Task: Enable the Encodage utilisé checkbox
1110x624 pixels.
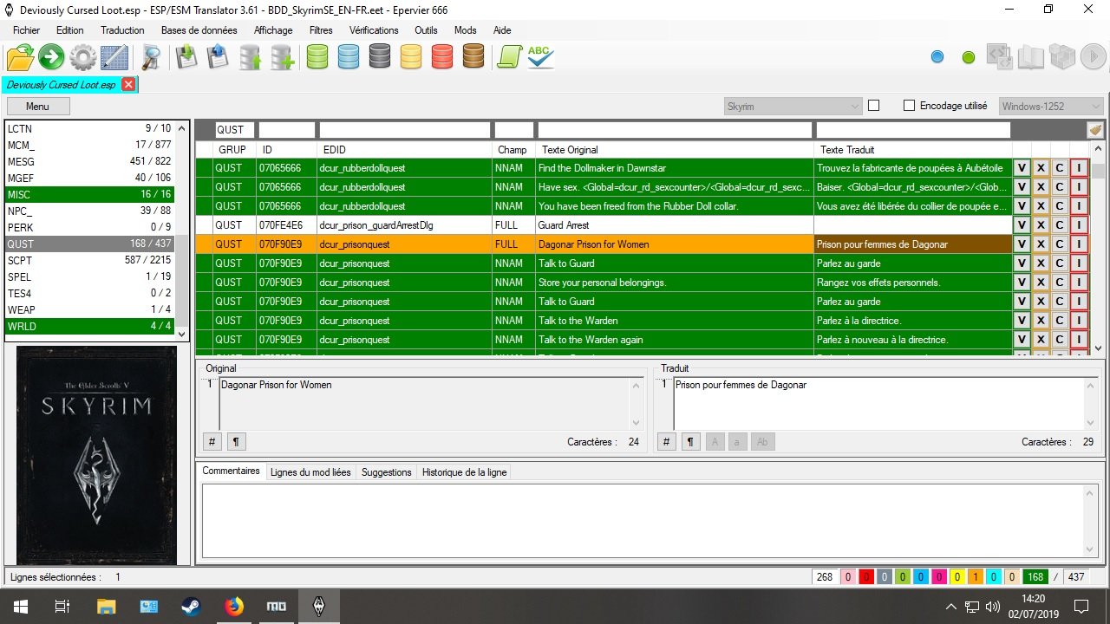Action: pyautogui.click(x=909, y=106)
